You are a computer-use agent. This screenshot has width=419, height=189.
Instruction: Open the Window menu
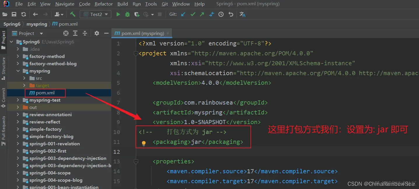tap(181, 4)
